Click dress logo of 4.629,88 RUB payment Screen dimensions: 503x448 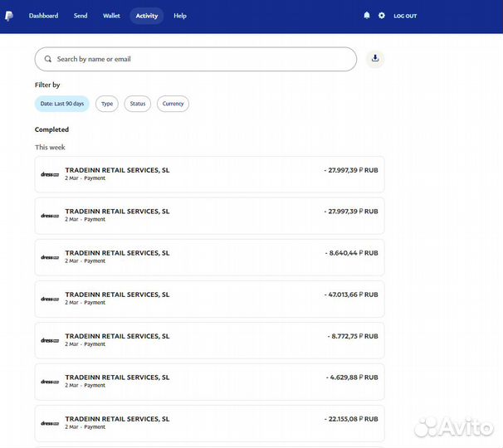(50, 382)
